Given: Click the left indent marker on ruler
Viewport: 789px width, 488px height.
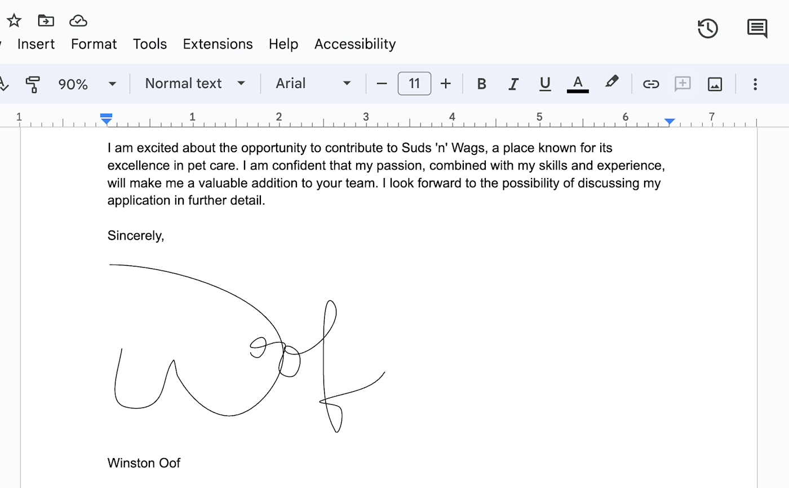Looking at the screenshot, I should pyautogui.click(x=106, y=119).
